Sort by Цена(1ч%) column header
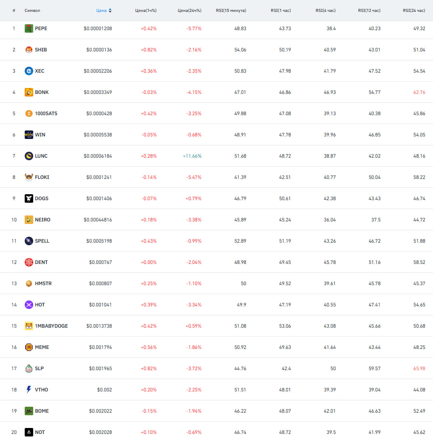The width and height of the screenshot is (433, 442). pos(146,11)
